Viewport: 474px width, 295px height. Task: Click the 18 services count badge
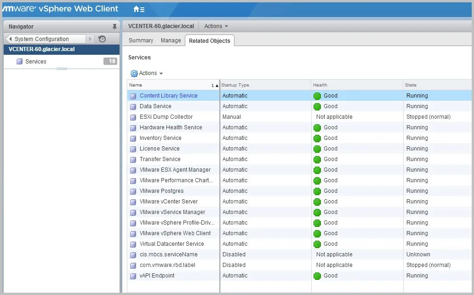point(110,61)
